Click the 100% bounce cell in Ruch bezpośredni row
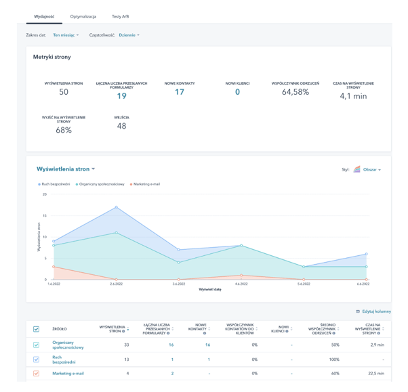This screenshot has height=392, width=408. [x=334, y=360]
